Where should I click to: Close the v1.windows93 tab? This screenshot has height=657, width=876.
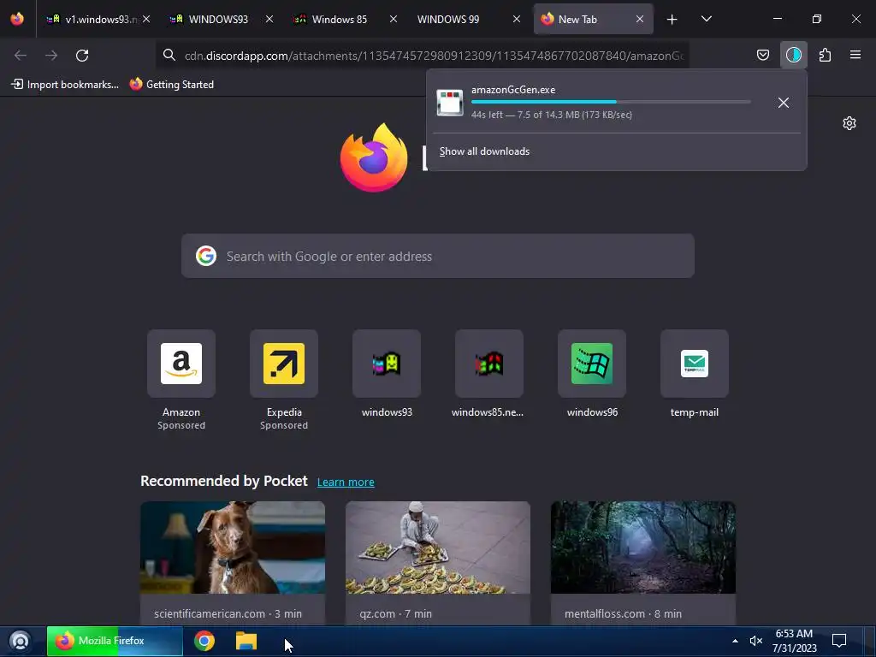click(146, 19)
